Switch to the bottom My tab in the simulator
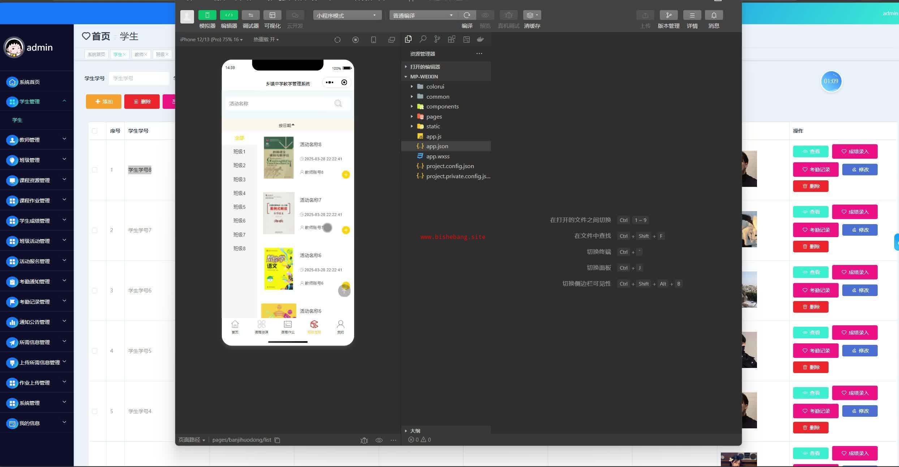 coord(340,327)
